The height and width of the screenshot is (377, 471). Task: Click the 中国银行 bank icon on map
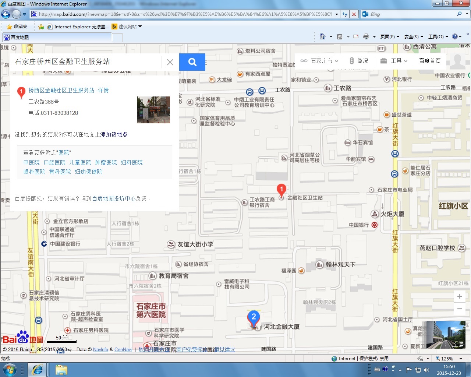pos(375,225)
